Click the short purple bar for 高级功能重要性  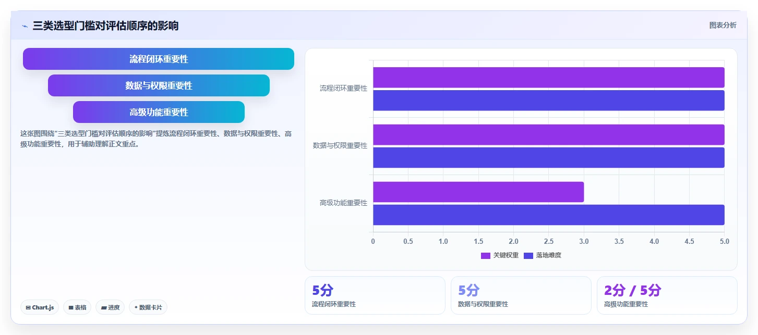(x=478, y=192)
